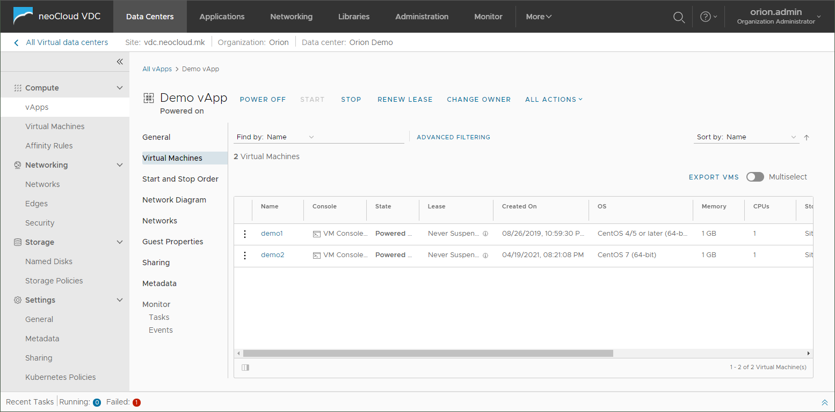Click CHANGE OWNER

(x=479, y=100)
